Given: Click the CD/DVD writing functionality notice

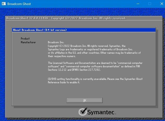Looking at the screenshot, I should 95,79.
